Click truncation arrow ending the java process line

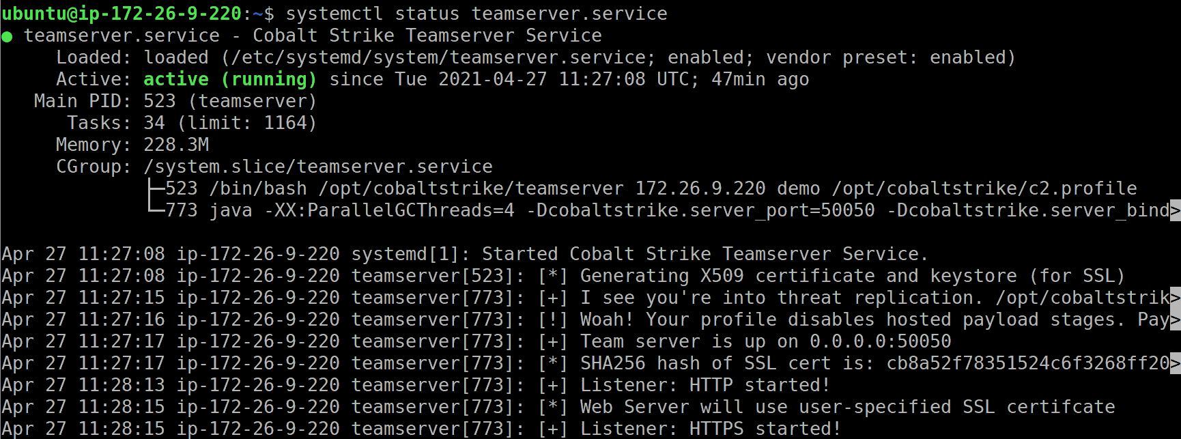(x=1175, y=210)
